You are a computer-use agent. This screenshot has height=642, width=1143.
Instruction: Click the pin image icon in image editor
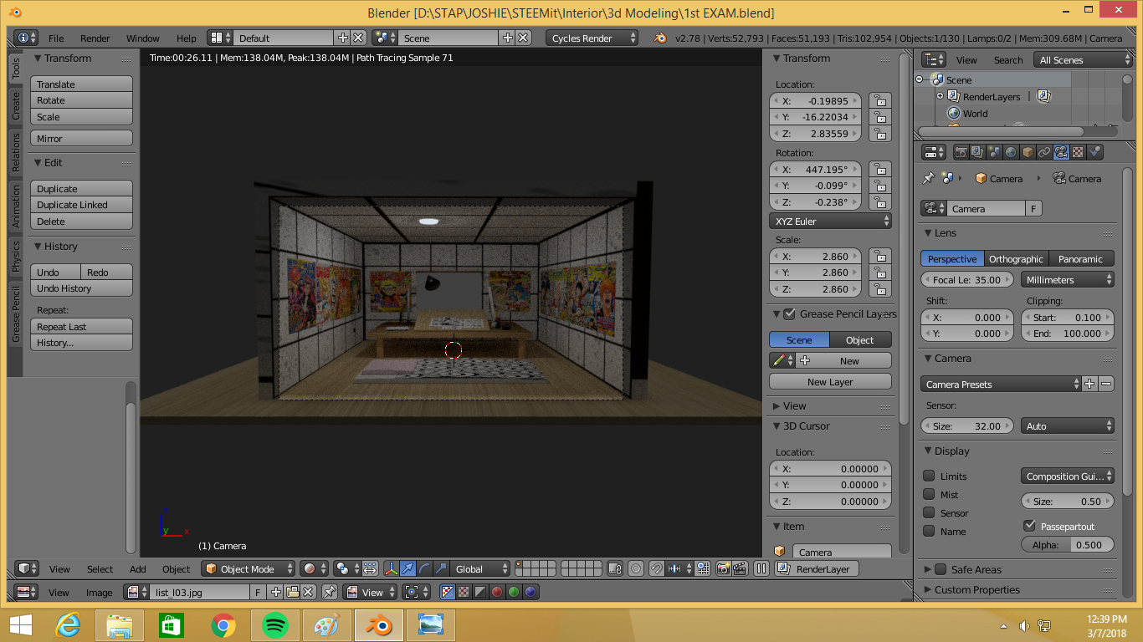coord(330,592)
